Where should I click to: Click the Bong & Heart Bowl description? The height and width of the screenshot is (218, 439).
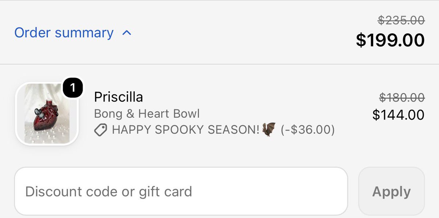147,114
